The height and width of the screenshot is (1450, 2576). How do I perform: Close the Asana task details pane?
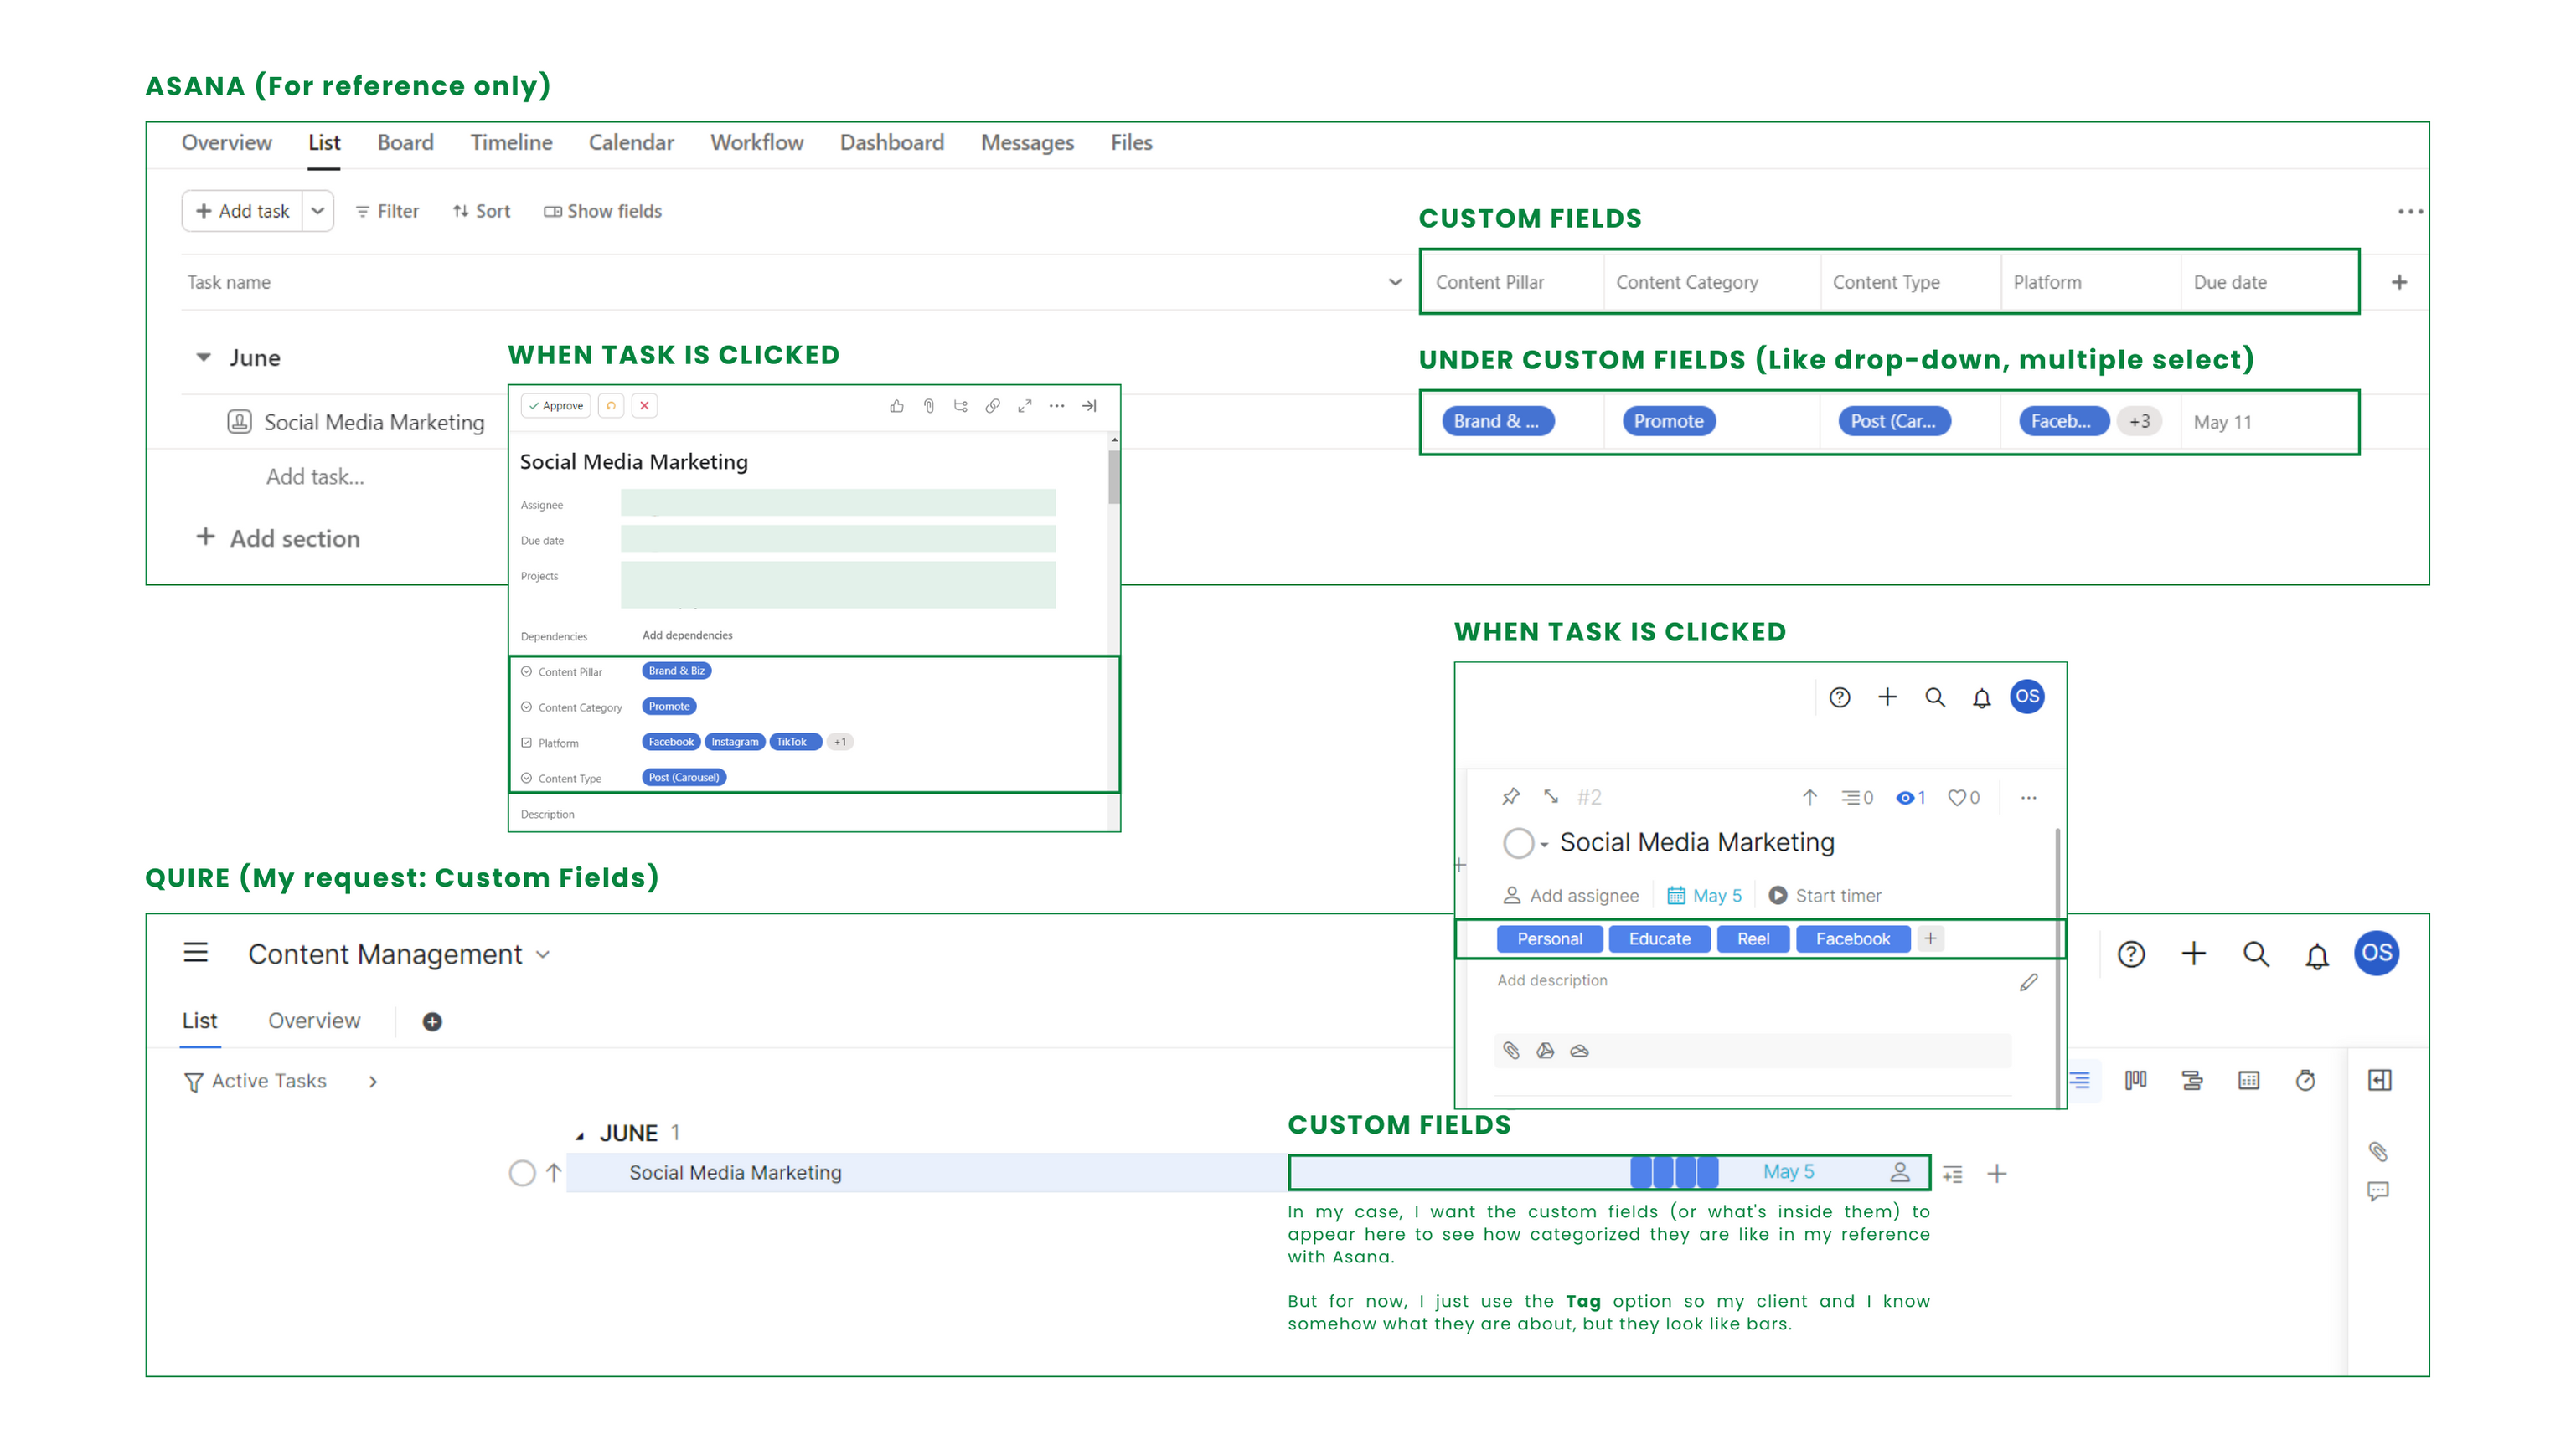tap(1089, 406)
